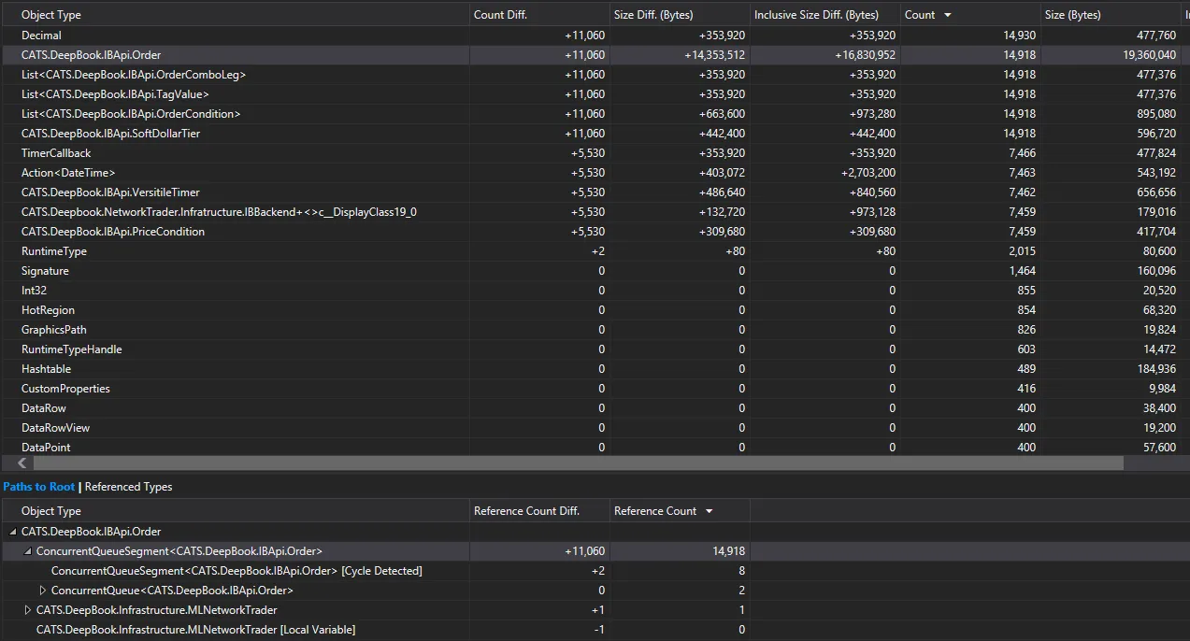Click the 2,015 count for RuntimeType

pos(1023,251)
